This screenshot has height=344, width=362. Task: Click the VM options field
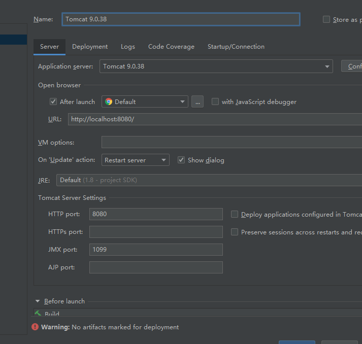(x=232, y=142)
